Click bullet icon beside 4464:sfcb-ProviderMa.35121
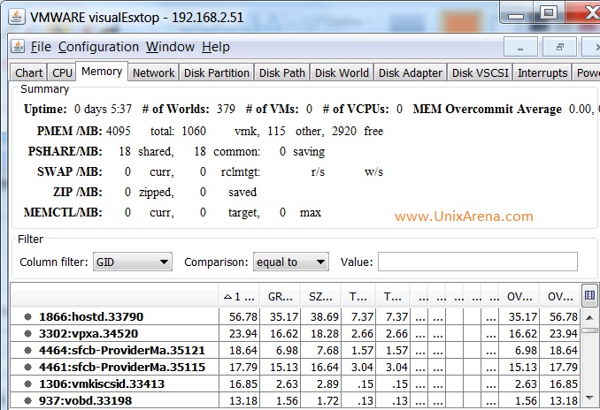600x410 pixels. click(27, 350)
